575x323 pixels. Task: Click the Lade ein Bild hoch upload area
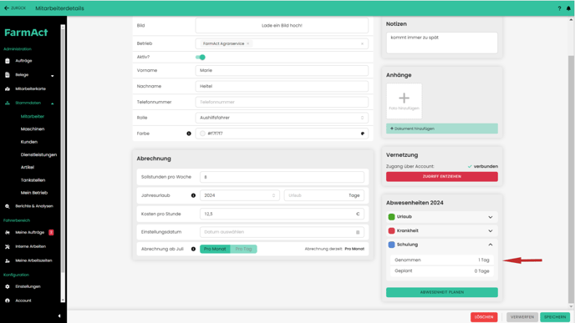click(282, 26)
